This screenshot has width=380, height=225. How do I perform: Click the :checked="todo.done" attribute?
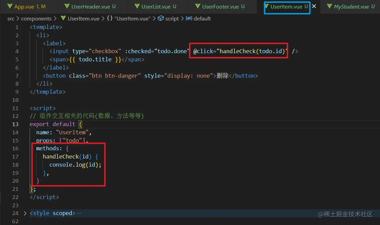click(157, 51)
